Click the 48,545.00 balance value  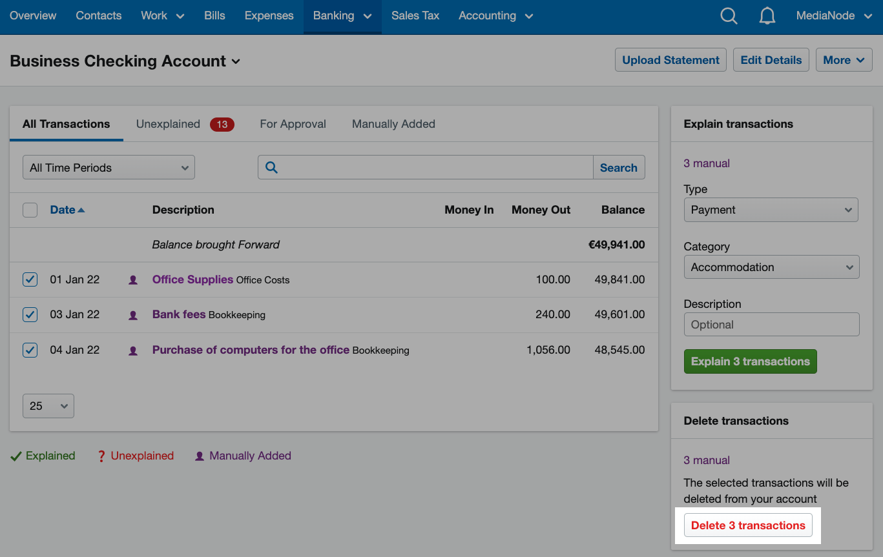[x=619, y=350]
